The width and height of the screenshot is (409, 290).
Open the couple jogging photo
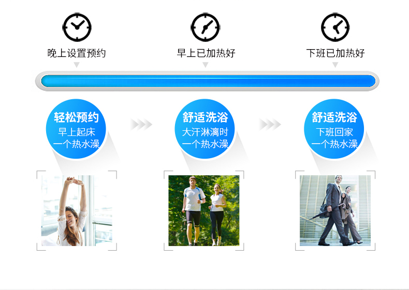[x=204, y=210]
